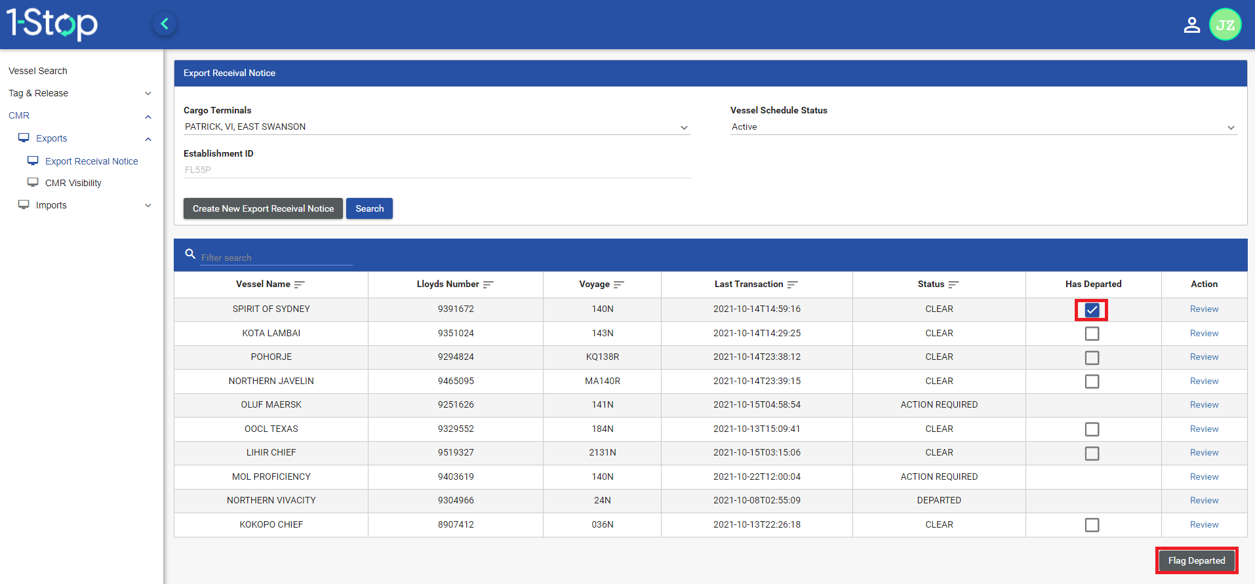The width and height of the screenshot is (1255, 584).
Task: Collapse the CMR menu chevron
Action: [148, 117]
